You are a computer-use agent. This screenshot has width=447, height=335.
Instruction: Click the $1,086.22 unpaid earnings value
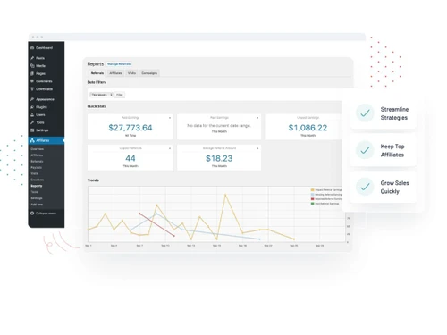(308, 128)
